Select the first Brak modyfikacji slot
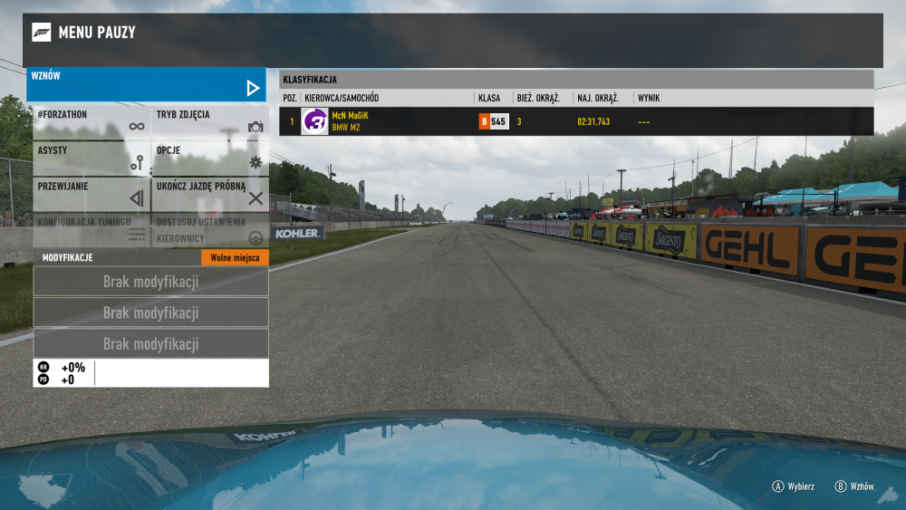The height and width of the screenshot is (510, 906). point(150,282)
